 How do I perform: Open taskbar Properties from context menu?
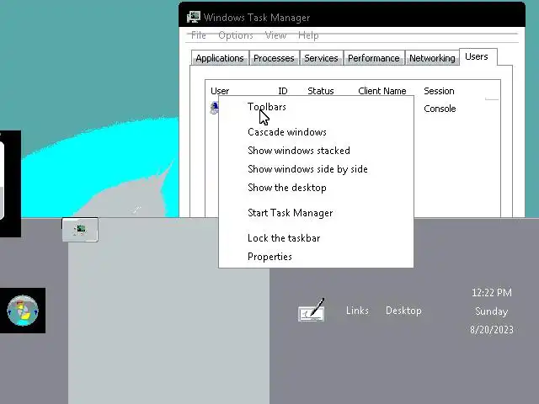[x=316, y=257]
